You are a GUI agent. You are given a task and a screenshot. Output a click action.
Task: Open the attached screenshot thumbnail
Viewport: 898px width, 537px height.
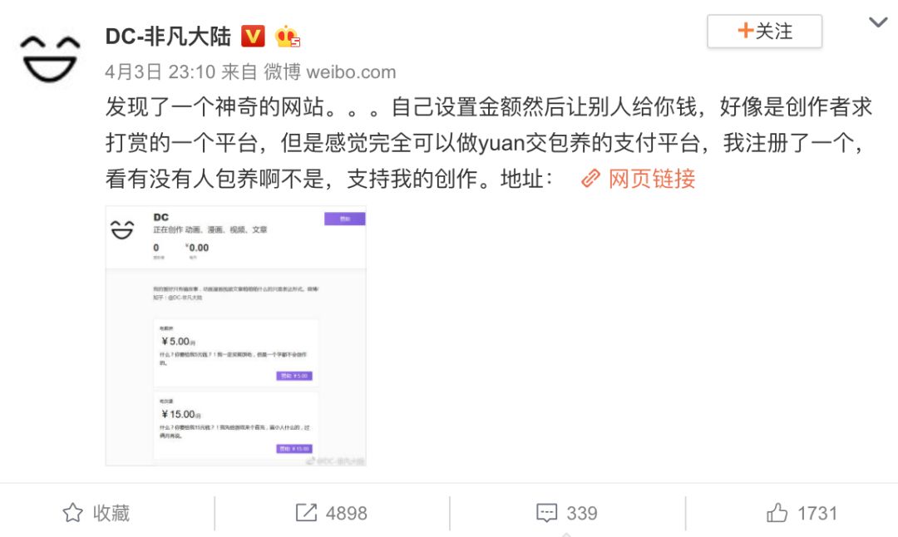(235, 336)
